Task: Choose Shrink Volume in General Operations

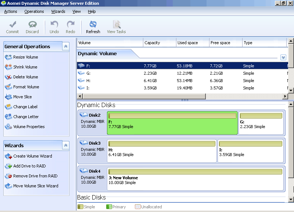Action: tap(25, 67)
